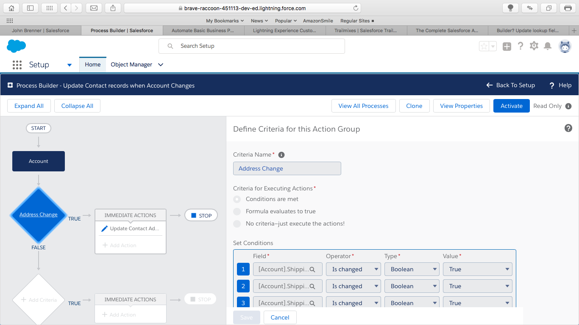The width and height of the screenshot is (579, 325).
Task: Activate the process
Action: [x=512, y=106]
